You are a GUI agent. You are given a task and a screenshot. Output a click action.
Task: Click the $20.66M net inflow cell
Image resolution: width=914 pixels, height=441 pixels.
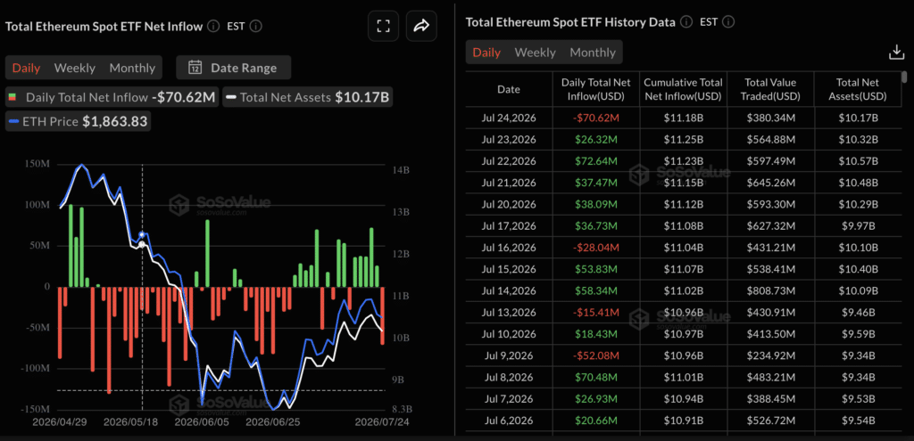point(595,420)
